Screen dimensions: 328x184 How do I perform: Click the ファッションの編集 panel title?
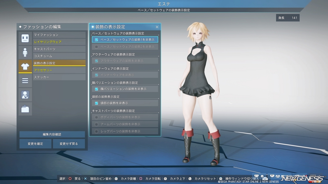coord(42,27)
